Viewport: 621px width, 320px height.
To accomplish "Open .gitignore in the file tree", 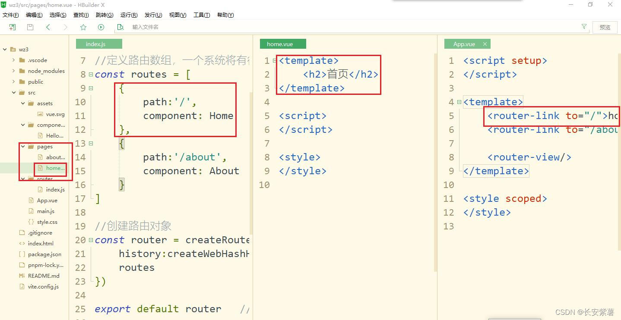I will click(36, 233).
